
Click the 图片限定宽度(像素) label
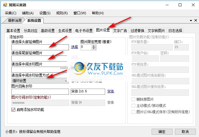click(x=96, y=42)
